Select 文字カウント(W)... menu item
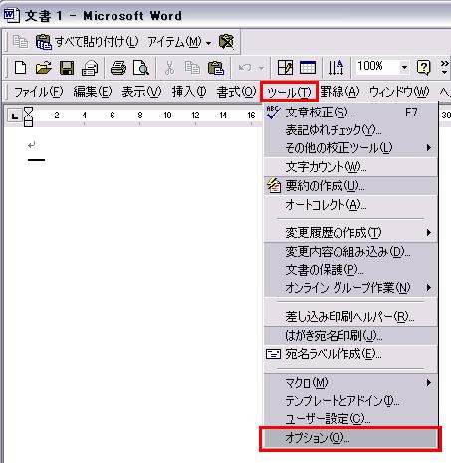Image resolution: width=451 pixels, height=463 pixels. coord(350,167)
